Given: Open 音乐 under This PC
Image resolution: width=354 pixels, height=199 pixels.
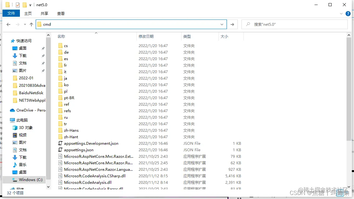Looking at the screenshot, I should (x=23, y=165).
